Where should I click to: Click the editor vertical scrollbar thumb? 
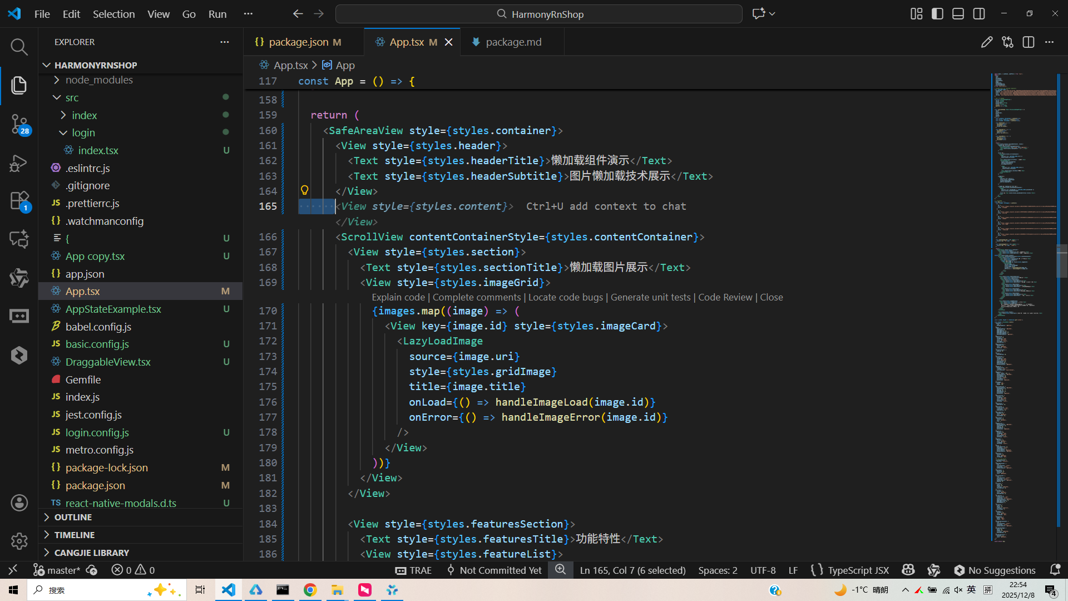click(x=1061, y=262)
